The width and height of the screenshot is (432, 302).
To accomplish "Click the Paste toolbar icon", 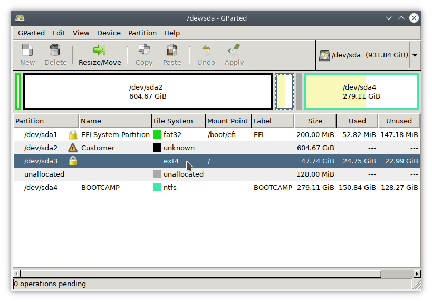I will (x=172, y=51).
